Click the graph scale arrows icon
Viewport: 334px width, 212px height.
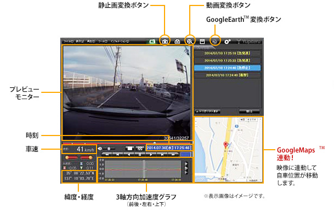point(186,168)
